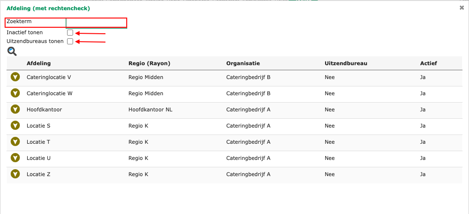The width and height of the screenshot is (469, 214).
Task: Click the magnifying glass search icon
Action: coord(12,51)
